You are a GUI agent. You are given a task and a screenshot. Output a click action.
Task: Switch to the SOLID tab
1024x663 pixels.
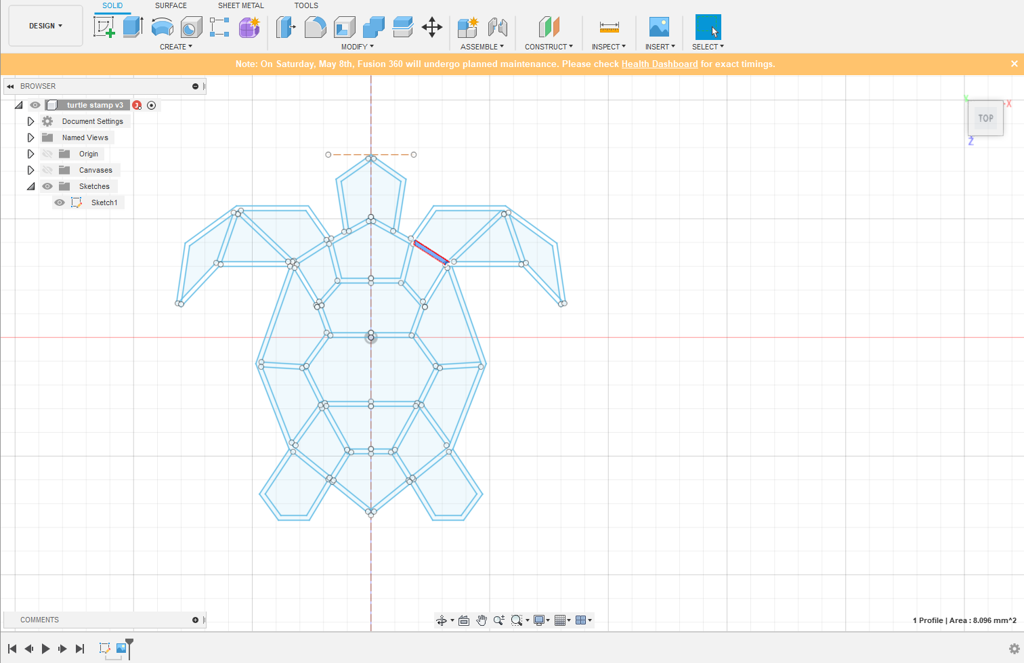[x=112, y=5]
